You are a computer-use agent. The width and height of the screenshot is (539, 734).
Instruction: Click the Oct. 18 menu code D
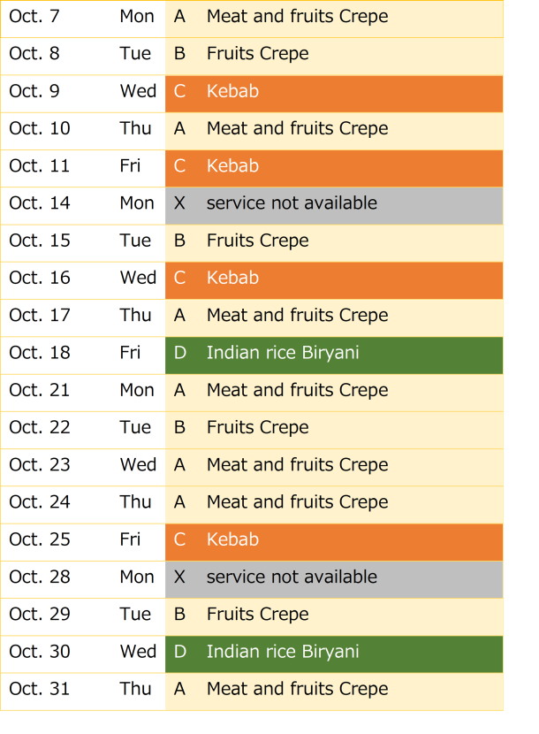point(180,353)
